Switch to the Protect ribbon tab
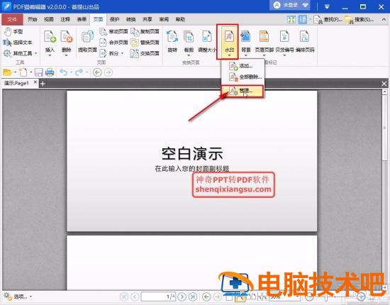 click(x=114, y=19)
